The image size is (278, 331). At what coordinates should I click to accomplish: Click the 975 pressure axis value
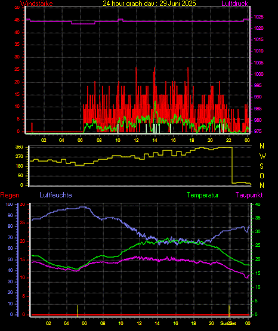click(x=258, y=132)
